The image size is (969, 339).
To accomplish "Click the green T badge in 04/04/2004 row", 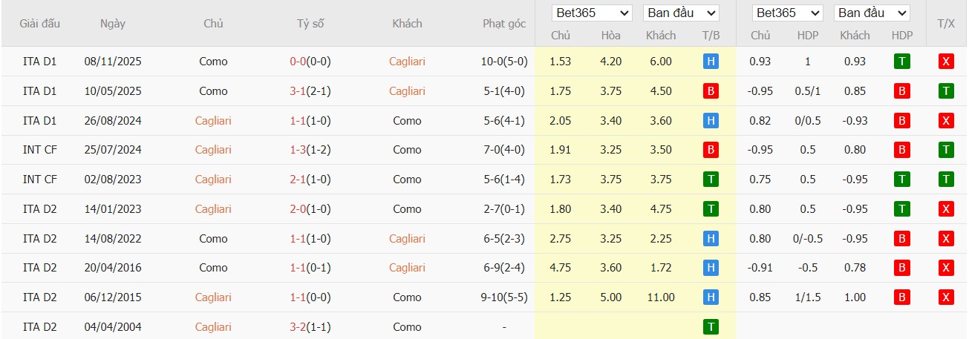I will tap(711, 326).
